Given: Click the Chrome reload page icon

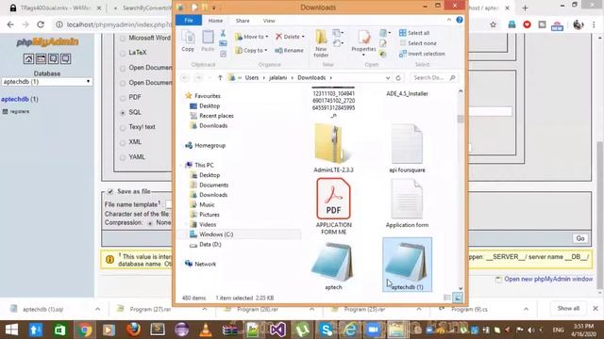Looking at the screenshot, I should tap(41, 24).
